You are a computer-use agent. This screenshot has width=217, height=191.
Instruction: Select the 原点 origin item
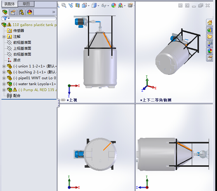coord(17,60)
